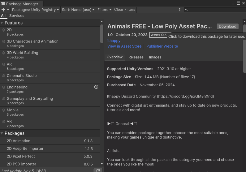Click the refresh package list icon
Image resolution: width=246 pixels, height=172 pixels.
tap(98, 170)
